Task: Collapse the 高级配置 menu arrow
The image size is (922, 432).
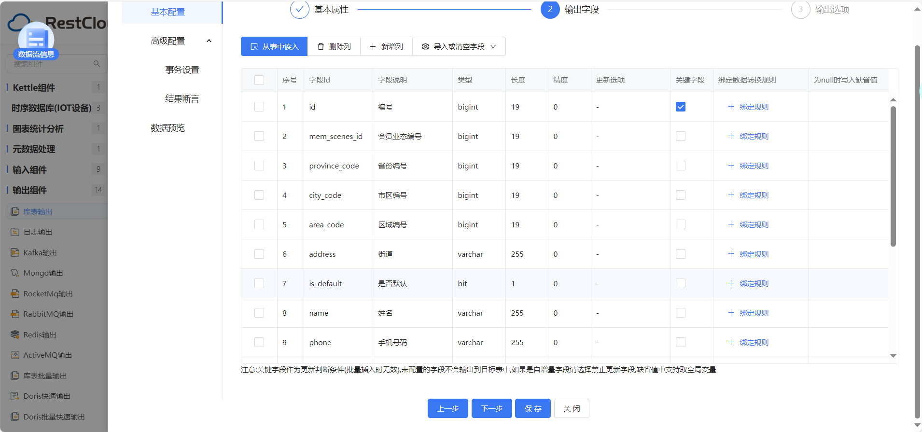Action: point(209,41)
